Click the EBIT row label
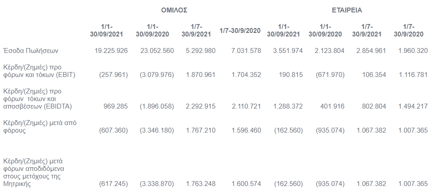 click(x=39, y=71)
